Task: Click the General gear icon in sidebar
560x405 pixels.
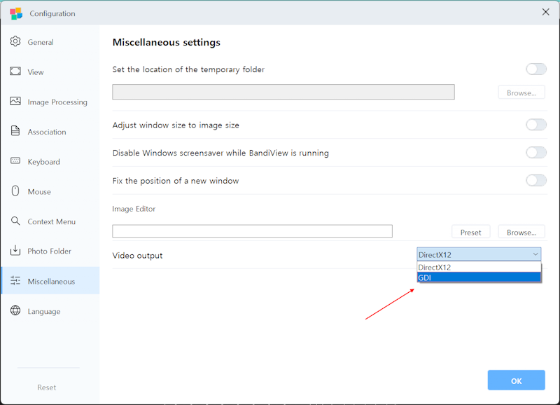Action: (15, 42)
